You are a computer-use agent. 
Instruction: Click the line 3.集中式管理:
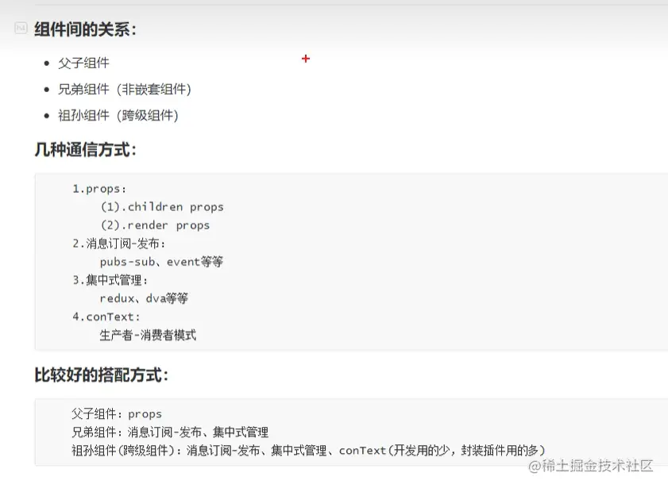pyautogui.click(x=110, y=280)
